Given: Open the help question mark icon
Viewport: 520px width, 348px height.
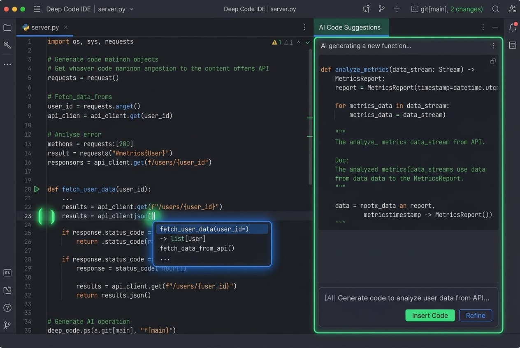Looking at the screenshot, I should 7,308.
